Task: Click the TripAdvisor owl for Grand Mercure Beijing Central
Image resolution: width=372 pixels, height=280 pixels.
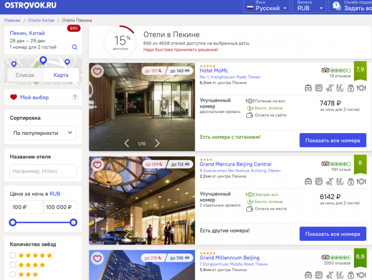Action: (325, 164)
